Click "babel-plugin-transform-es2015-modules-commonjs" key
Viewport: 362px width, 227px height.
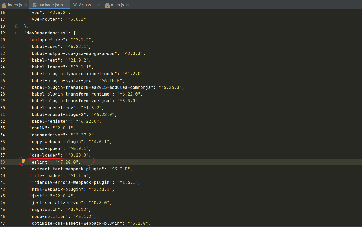pyautogui.click(x=91, y=87)
